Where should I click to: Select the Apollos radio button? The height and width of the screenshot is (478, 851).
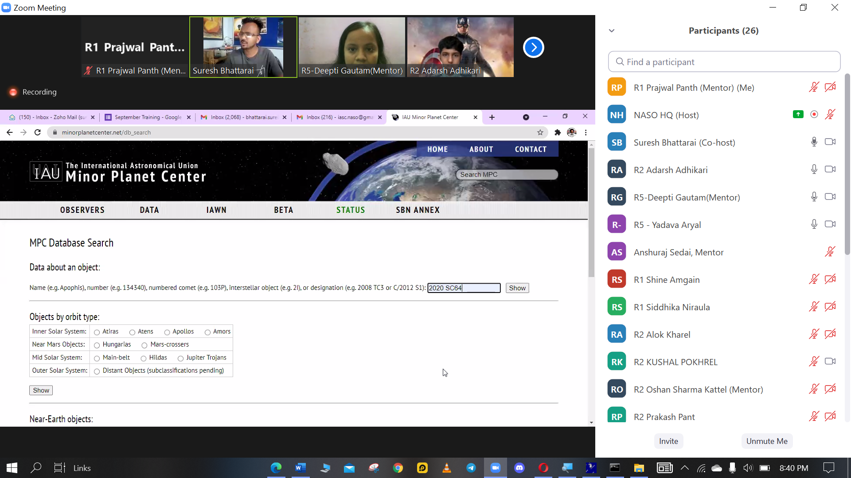coord(167,332)
